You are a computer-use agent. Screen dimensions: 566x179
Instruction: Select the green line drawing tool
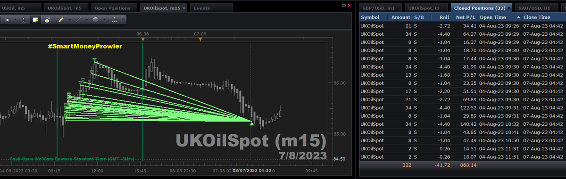point(78,20)
